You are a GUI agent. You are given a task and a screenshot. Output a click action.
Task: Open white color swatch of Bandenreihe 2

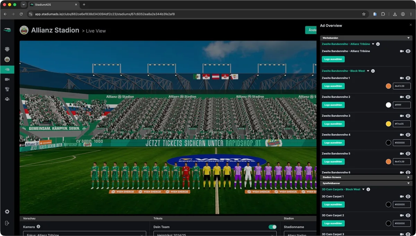point(389,105)
